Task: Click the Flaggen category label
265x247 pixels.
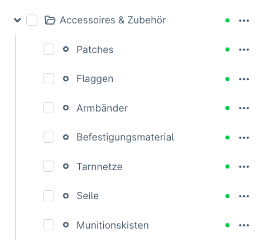Action: click(x=95, y=79)
